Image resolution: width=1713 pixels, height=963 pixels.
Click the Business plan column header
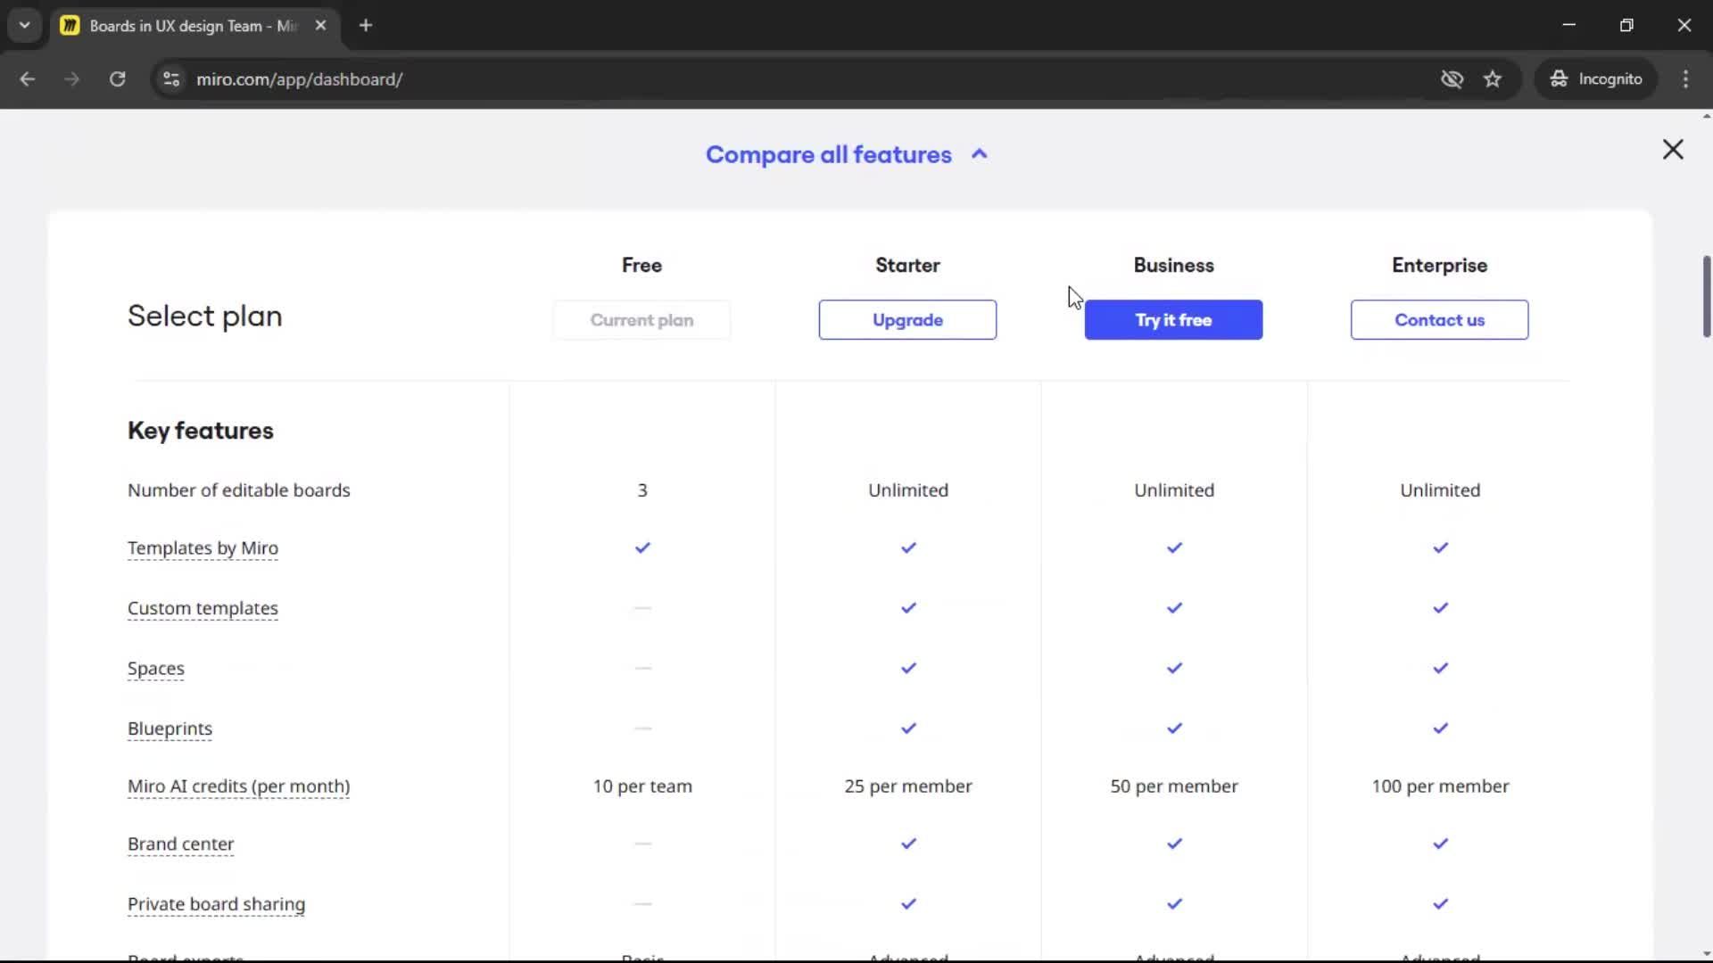tap(1173, 265)
